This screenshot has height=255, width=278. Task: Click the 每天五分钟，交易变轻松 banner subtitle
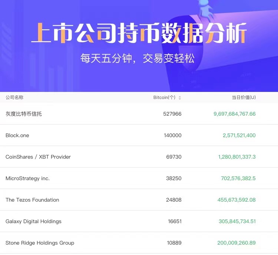click(137, 58)
